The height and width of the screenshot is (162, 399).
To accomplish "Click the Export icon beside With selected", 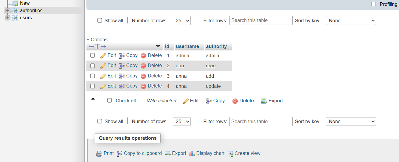I will (264, 101).
